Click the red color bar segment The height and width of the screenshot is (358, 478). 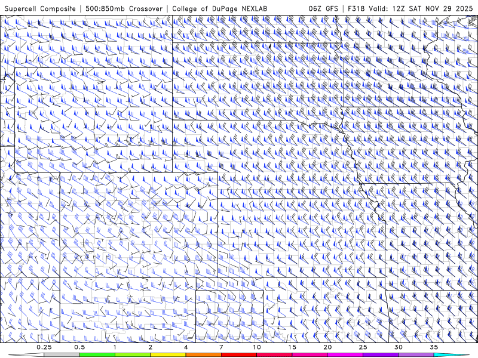point(238,355)
